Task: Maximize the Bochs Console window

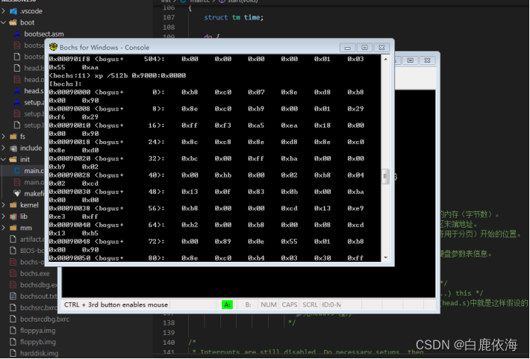Action: click(365, 48)
